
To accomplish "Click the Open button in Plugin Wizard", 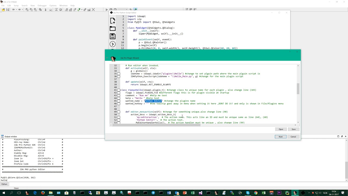I will tap(281, 129).
